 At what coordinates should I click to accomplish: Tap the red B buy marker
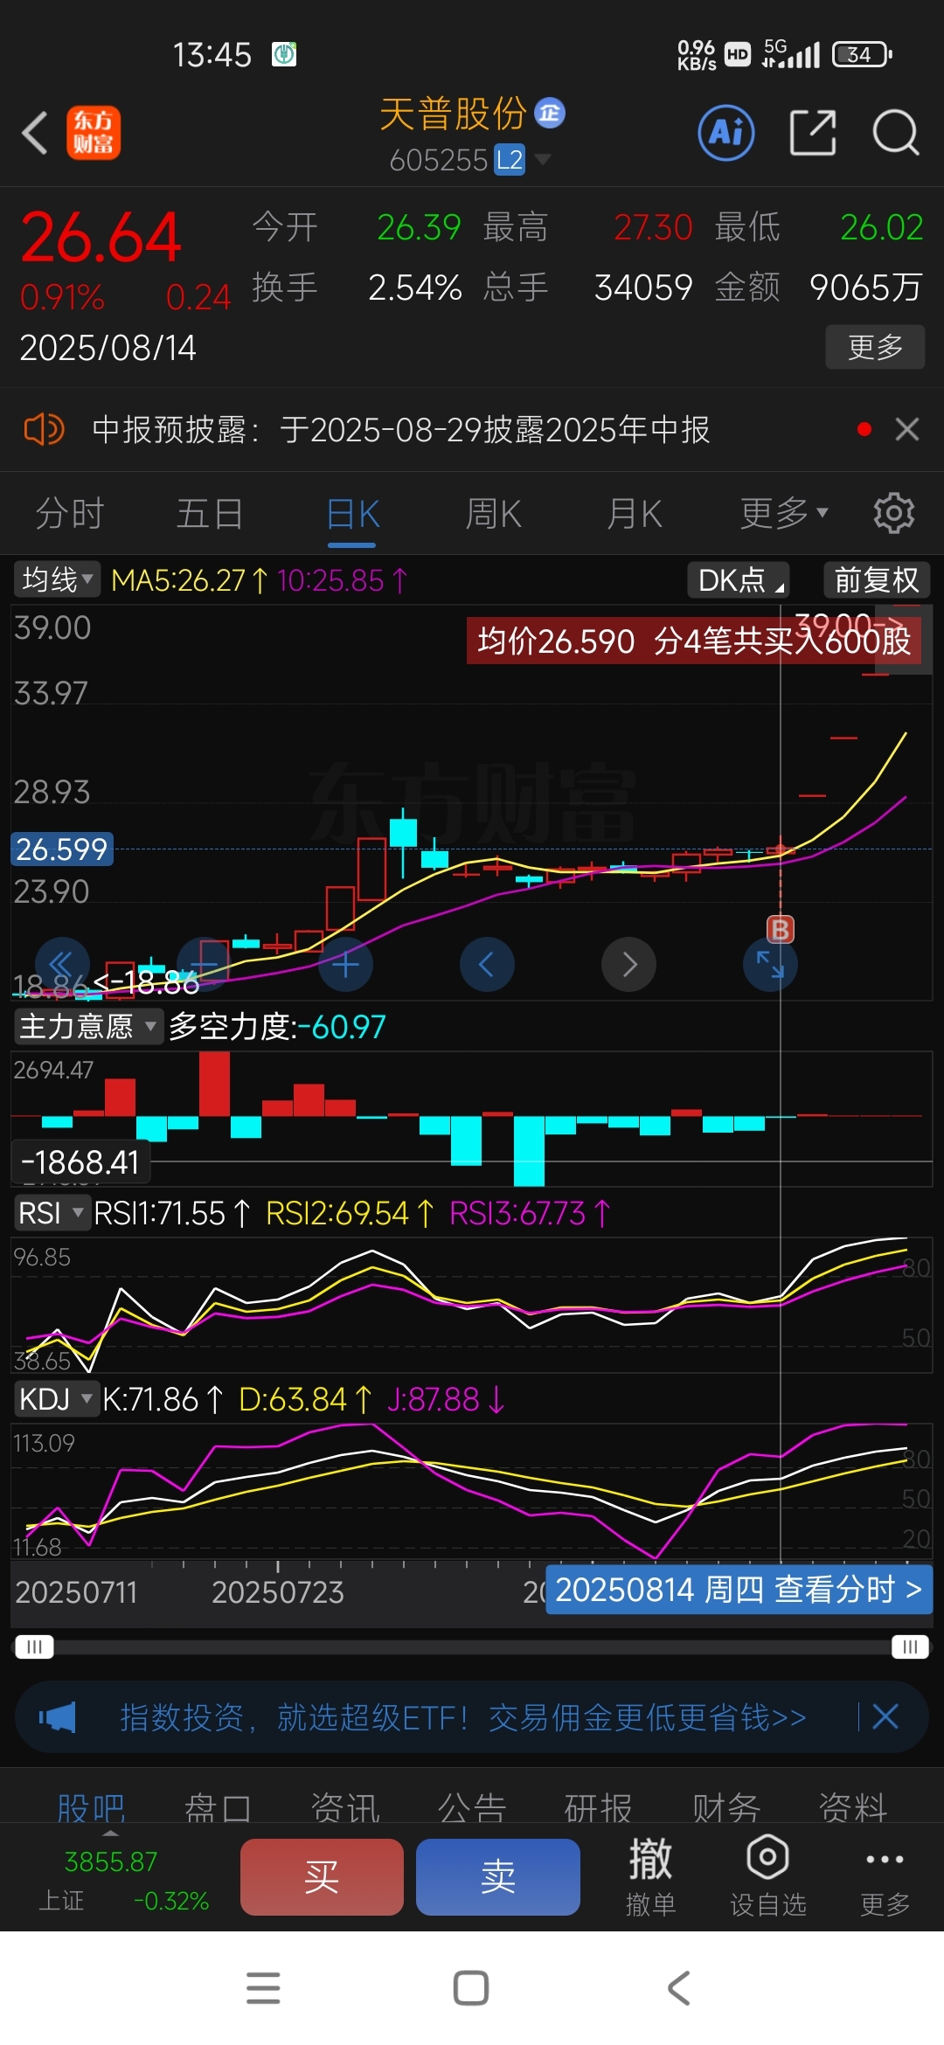(x=781, y=929)
